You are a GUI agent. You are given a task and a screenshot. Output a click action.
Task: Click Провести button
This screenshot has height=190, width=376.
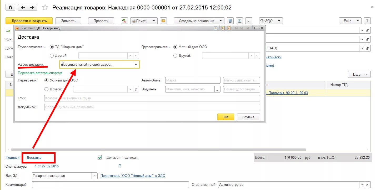click(101, 21)
